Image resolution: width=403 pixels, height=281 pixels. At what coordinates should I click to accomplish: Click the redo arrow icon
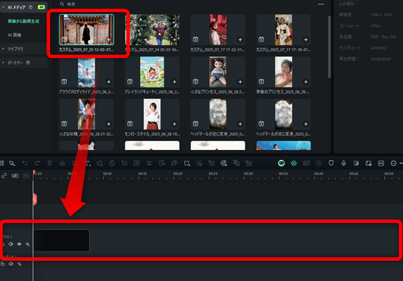pos(37,163)
